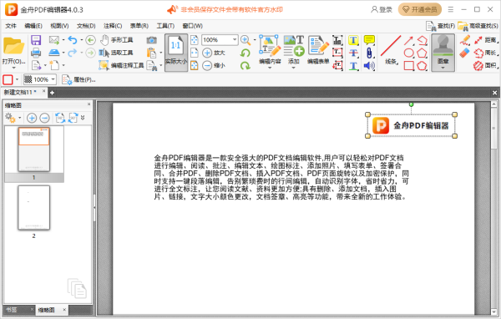Click the 查找(F) find button

point(441,26)
